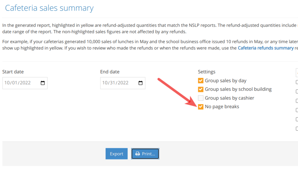
Task: Disable Group sales by school building
Action: pos(201,89)
